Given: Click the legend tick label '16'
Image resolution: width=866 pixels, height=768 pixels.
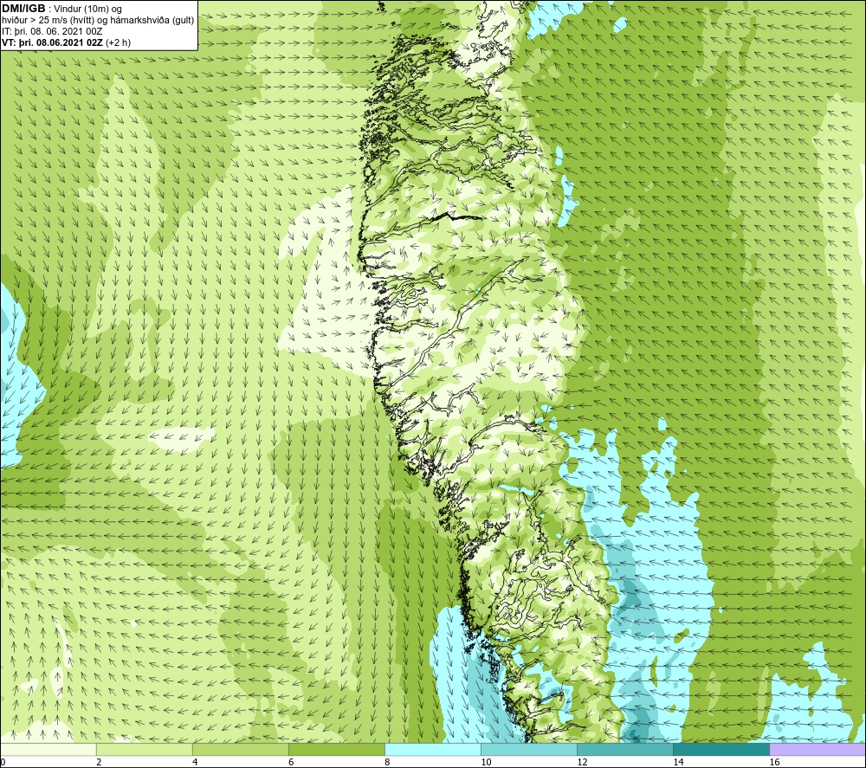Looking at the screenshot, I should pos(774,762).
